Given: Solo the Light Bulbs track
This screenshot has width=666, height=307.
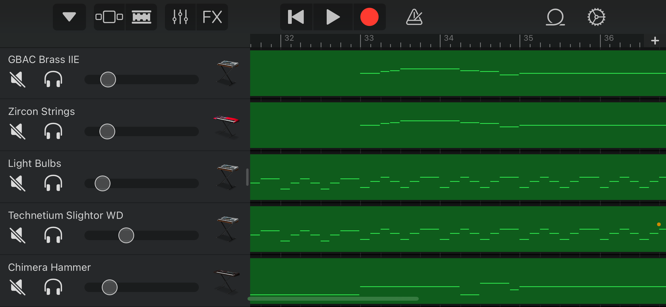Looking at the screenshot, I should pos(53,183).
